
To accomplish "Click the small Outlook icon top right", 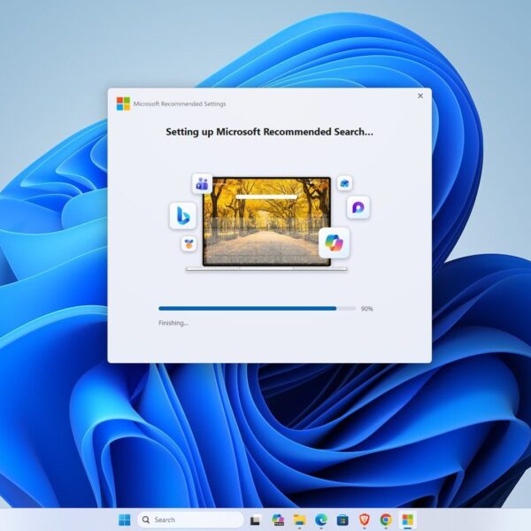I will pyautogui.click(x=345, y=183).
